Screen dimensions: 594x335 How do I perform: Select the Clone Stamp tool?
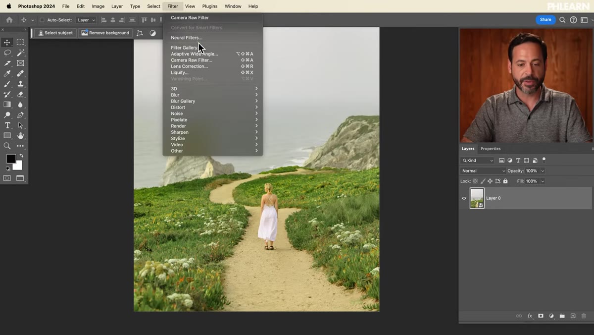pos(20,84)
